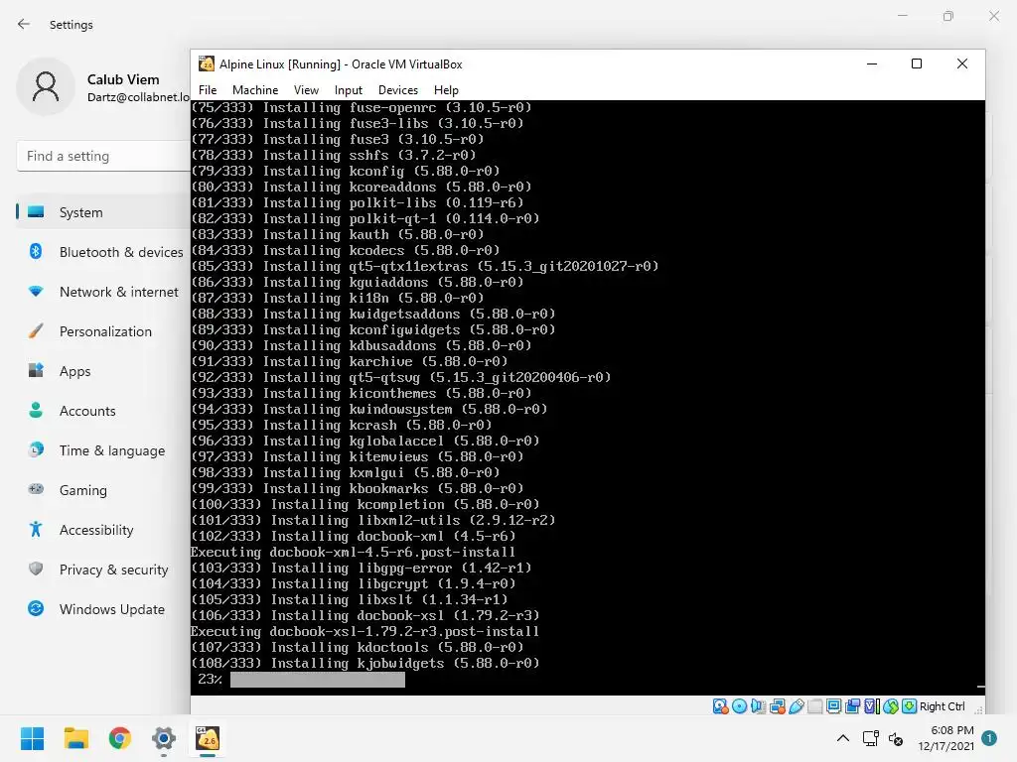This screenshot has height=762, width=1017.
Task: Click the Settings gear taskbar icon
Action: 164,738
